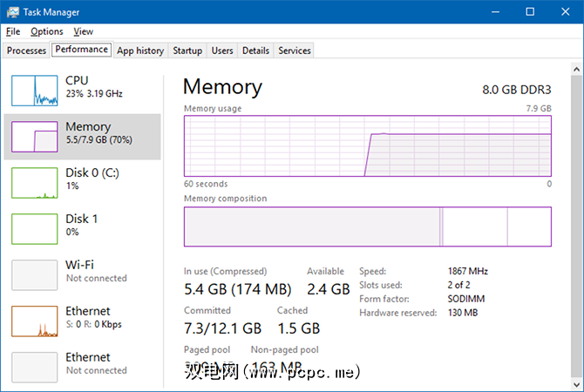Select the CPU usage graph thumbnail
This screenshot has width=584, height=392.
coord(34,91)
